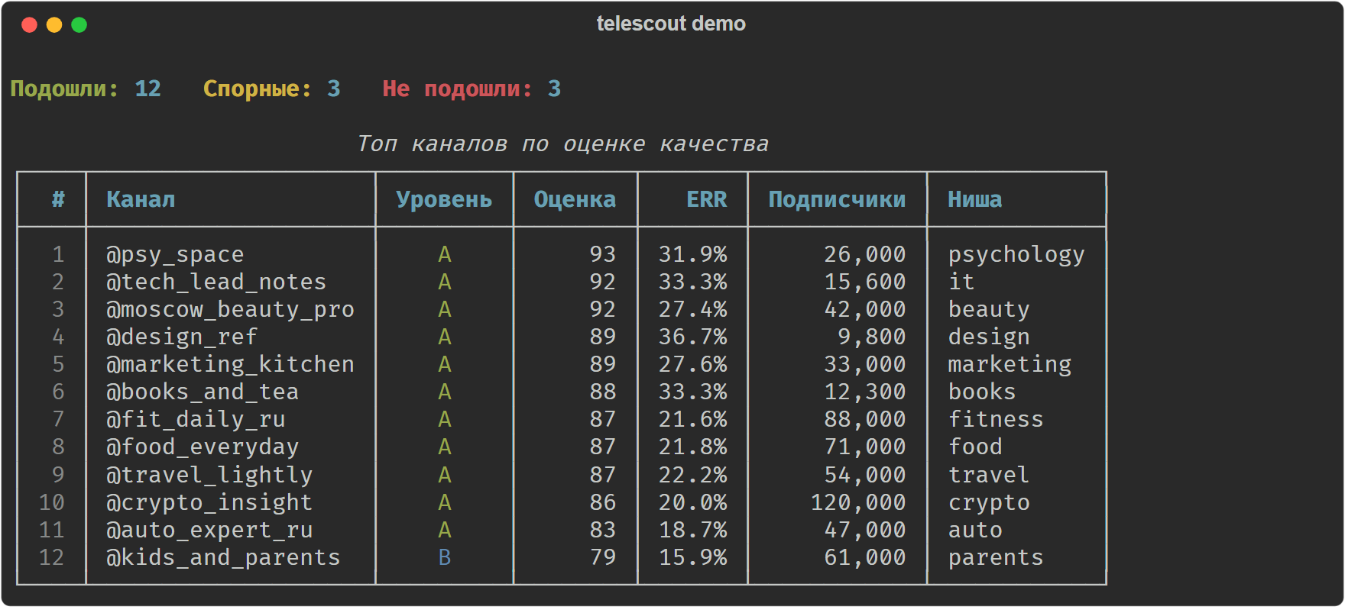Screen dimensions: 1345x613
Task: Select the @tech_lead_notes channel name
Action: coord(216,282)
